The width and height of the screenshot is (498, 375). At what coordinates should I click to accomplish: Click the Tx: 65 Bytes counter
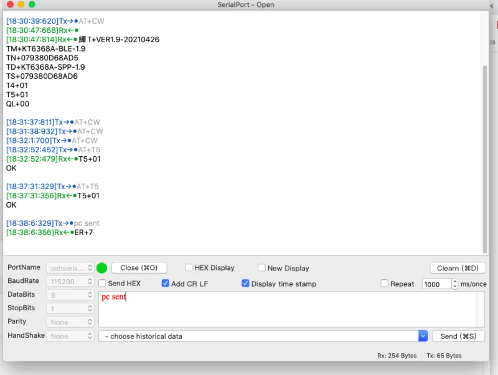click(x=444, y=355)
